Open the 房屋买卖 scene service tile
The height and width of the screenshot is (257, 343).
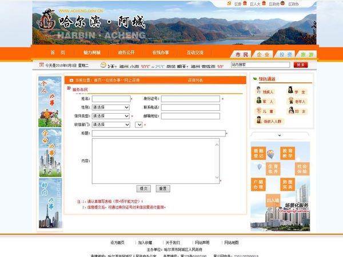(288, 184)
